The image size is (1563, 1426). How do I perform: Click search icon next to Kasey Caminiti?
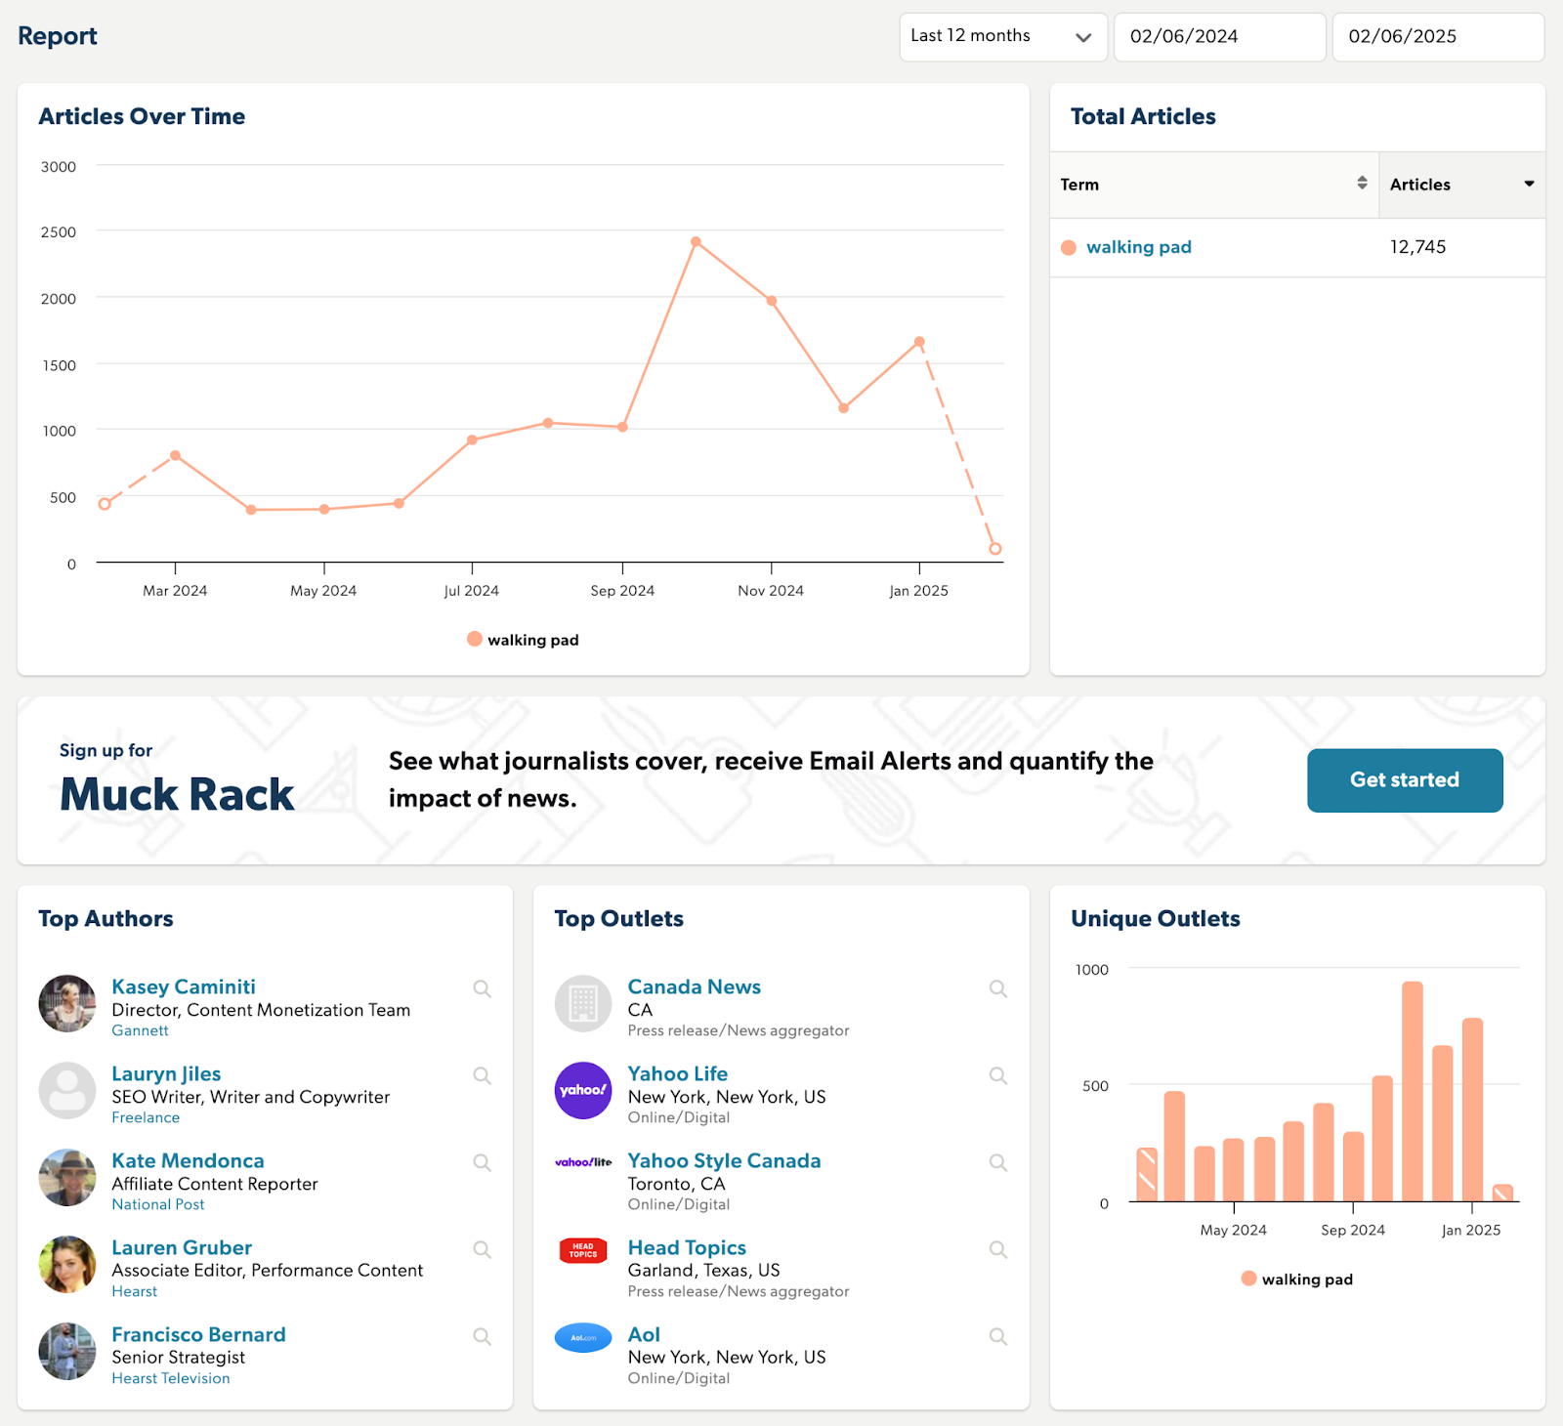[x=482, y=988]
